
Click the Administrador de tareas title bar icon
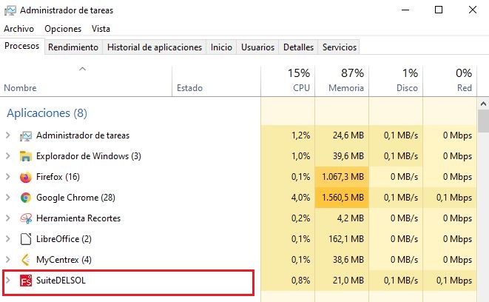pos(10,10)
